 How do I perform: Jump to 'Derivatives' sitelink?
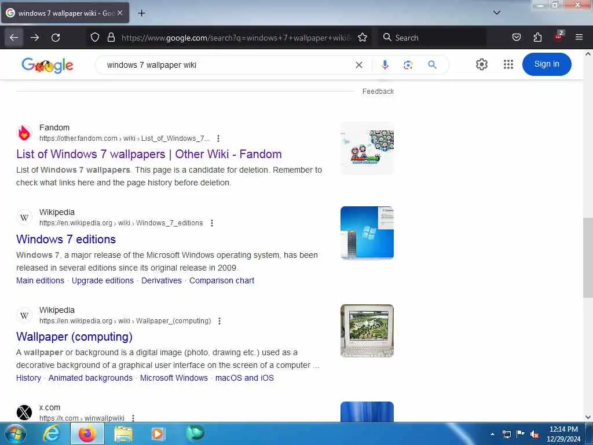point(162,280)
